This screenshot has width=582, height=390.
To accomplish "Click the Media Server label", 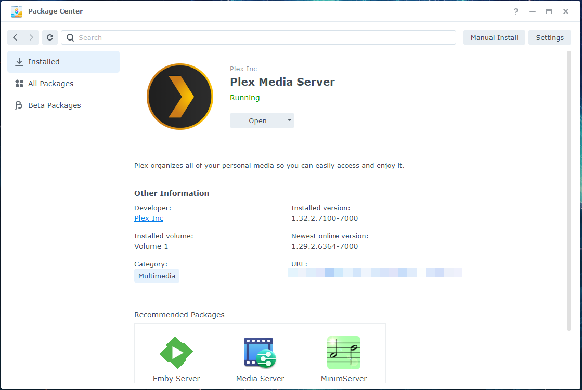I will pos(260,379).
